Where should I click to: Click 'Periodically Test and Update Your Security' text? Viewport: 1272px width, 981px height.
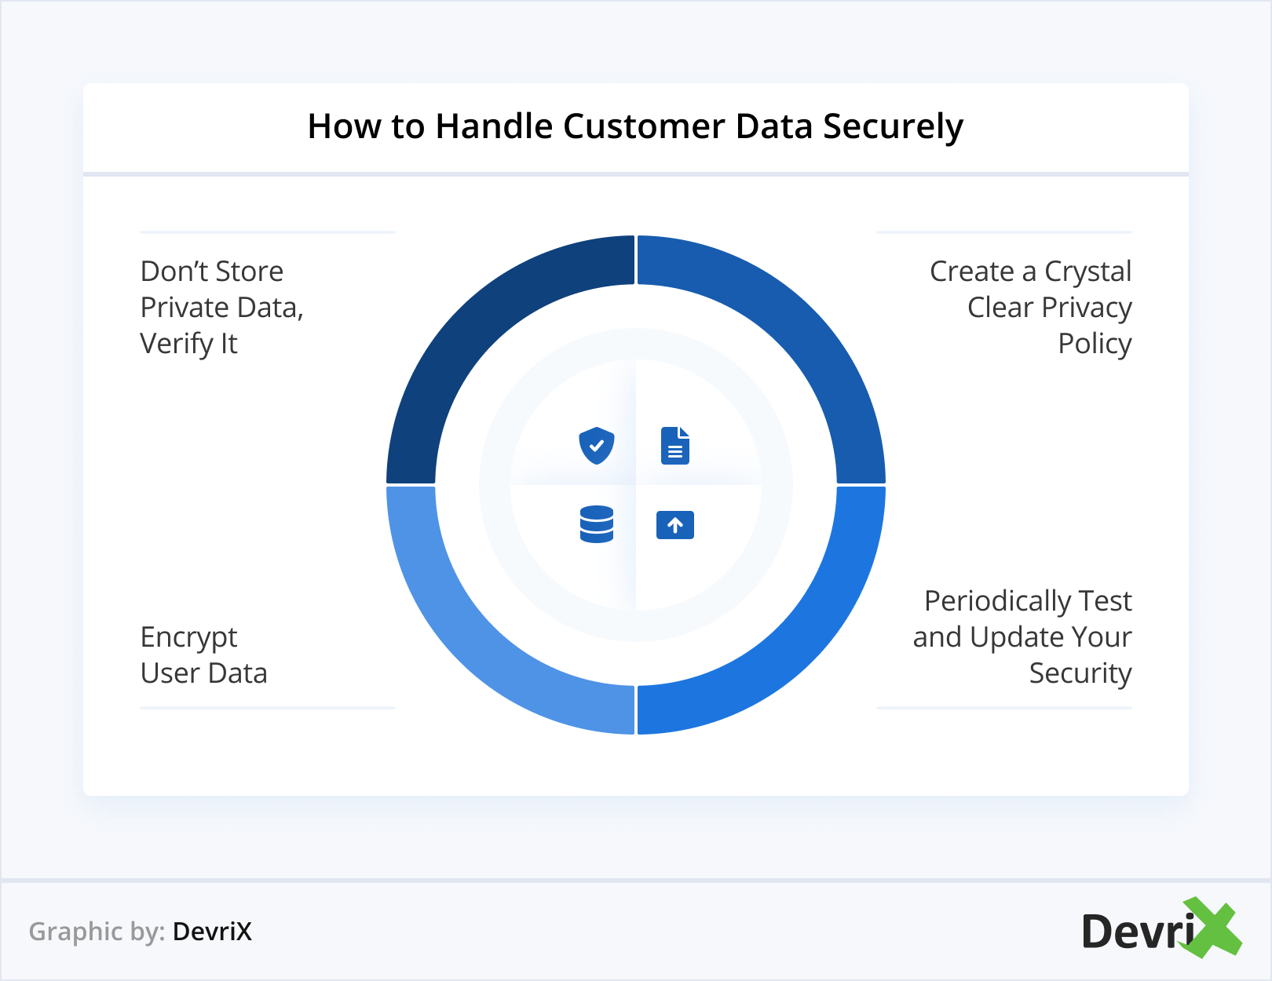pos(1022,637)
